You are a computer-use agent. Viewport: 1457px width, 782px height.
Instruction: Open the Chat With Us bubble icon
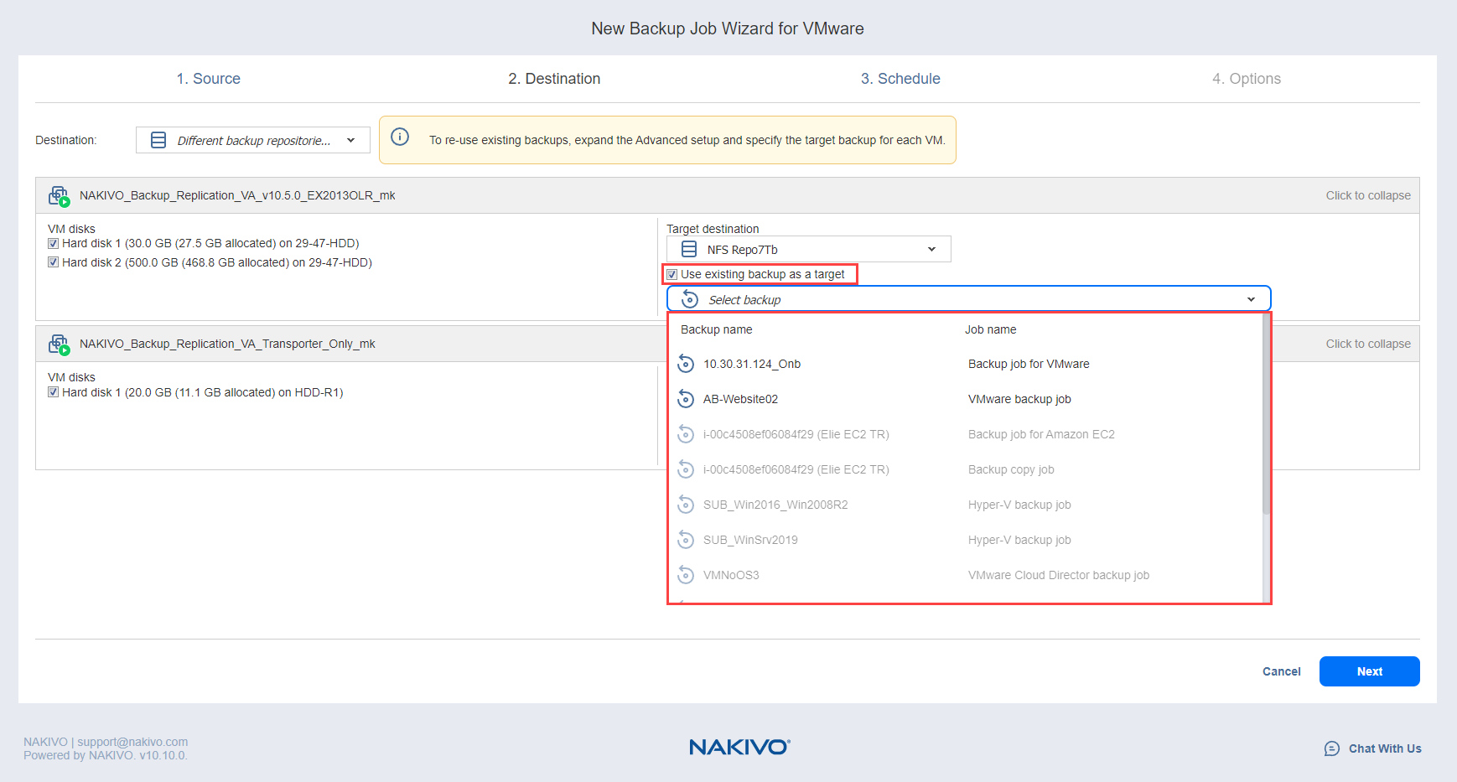click(1331, 748)
